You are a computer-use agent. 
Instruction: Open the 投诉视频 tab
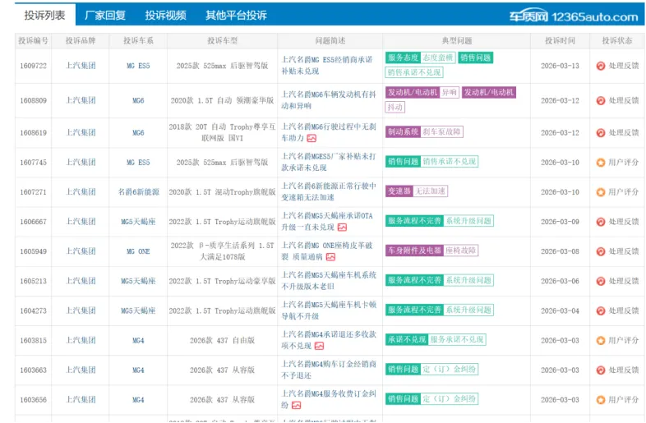click(165, 16)
